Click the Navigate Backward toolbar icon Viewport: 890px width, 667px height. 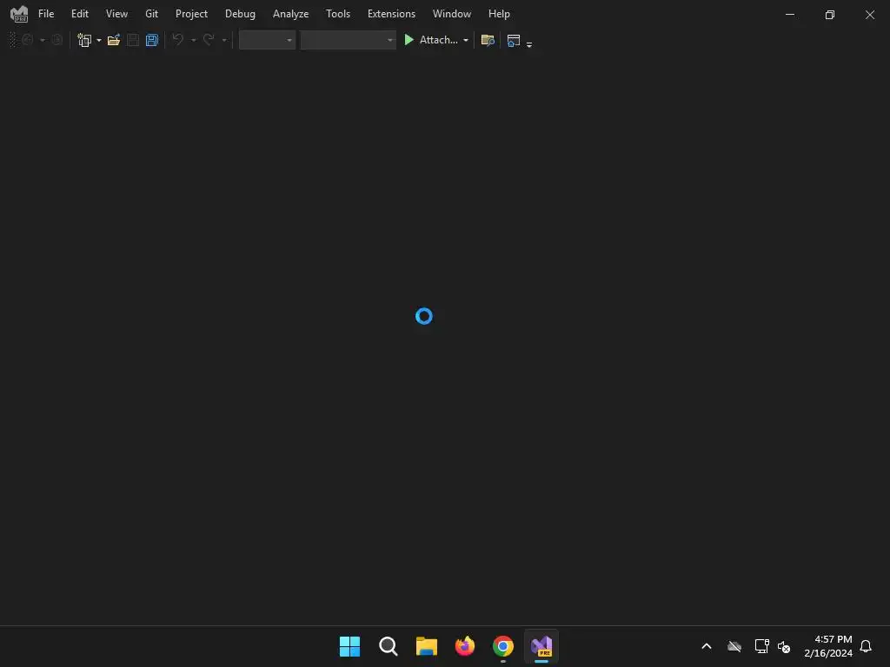point(27,40)
